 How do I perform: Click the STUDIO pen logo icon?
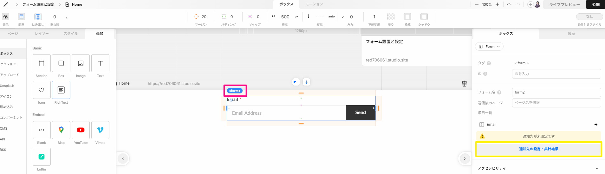[6, 4]
